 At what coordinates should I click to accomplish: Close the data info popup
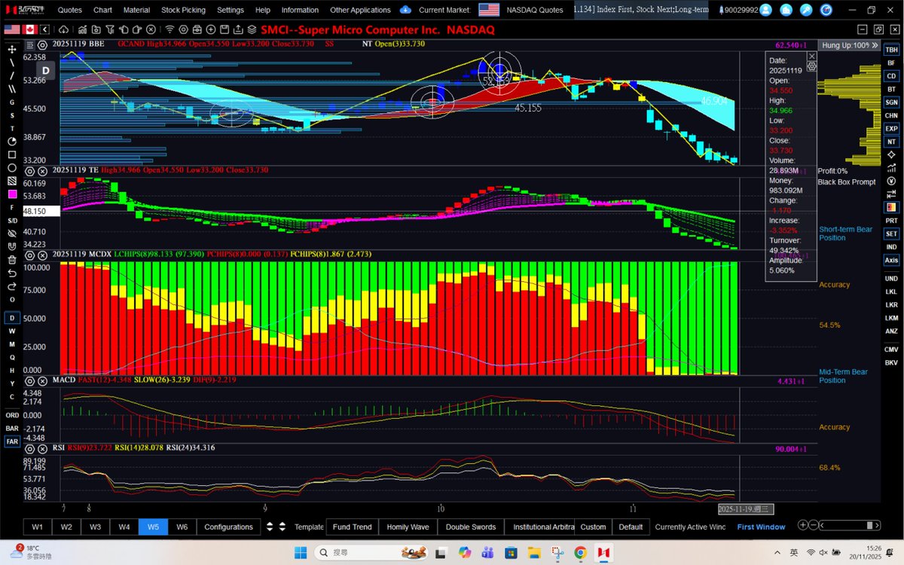click(811, 56)
